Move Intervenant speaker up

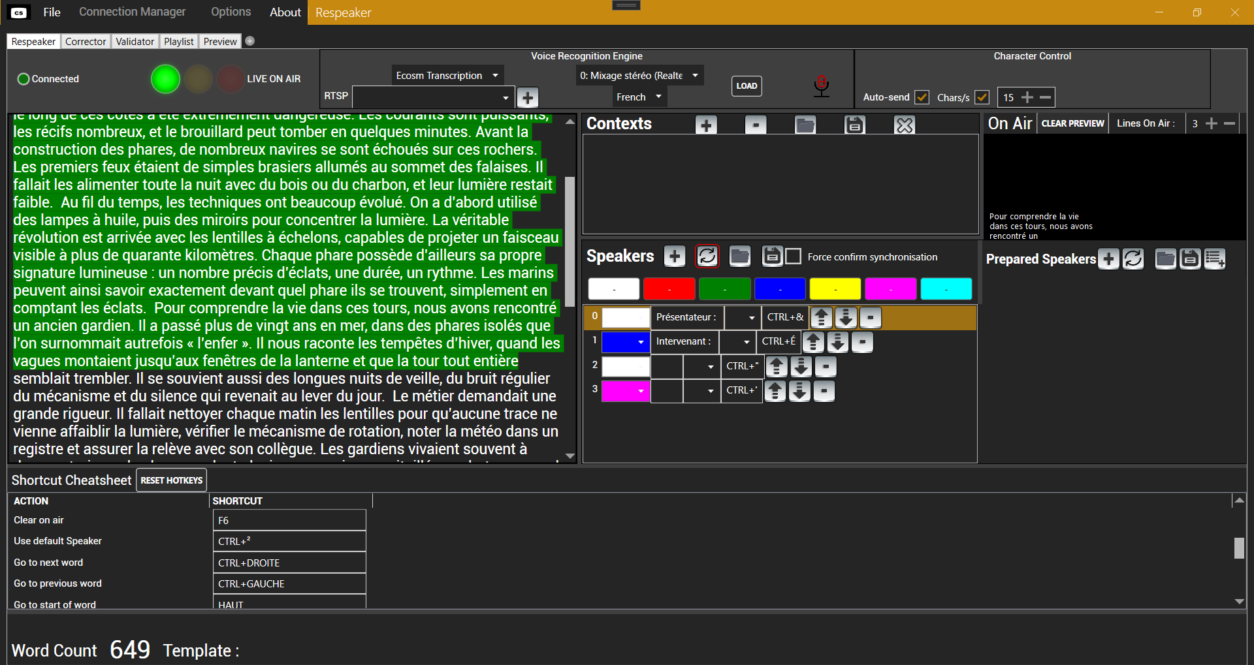[813, 342]
